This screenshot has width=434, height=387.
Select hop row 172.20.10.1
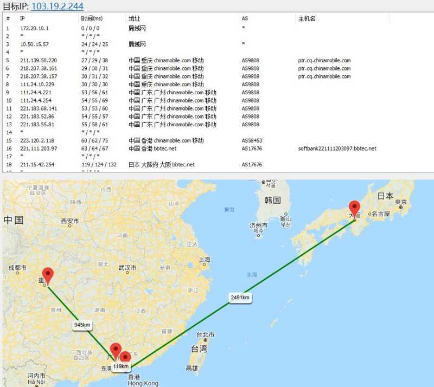point(218,28)
